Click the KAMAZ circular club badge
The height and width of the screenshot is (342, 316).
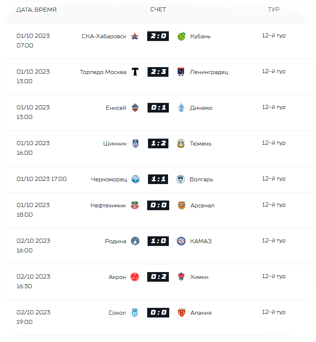181,241
